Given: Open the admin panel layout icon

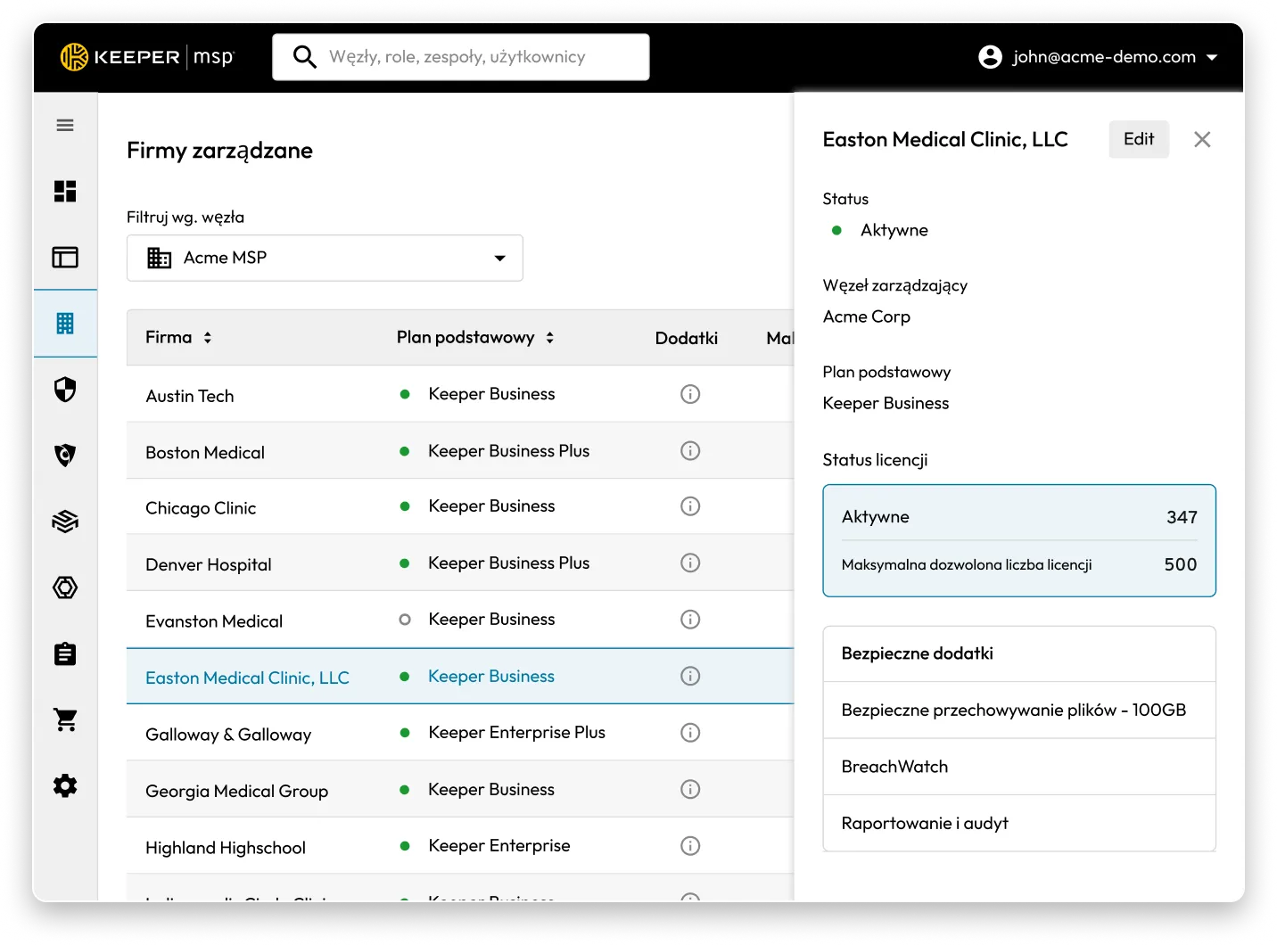Looking at the screenshot, I should tap(65, 258).
